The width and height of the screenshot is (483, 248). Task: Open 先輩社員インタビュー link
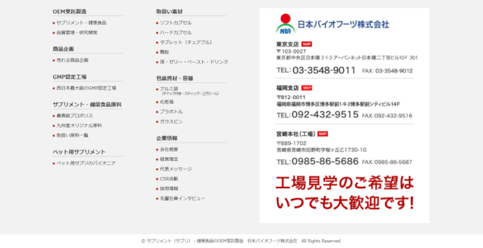point(182,198)
